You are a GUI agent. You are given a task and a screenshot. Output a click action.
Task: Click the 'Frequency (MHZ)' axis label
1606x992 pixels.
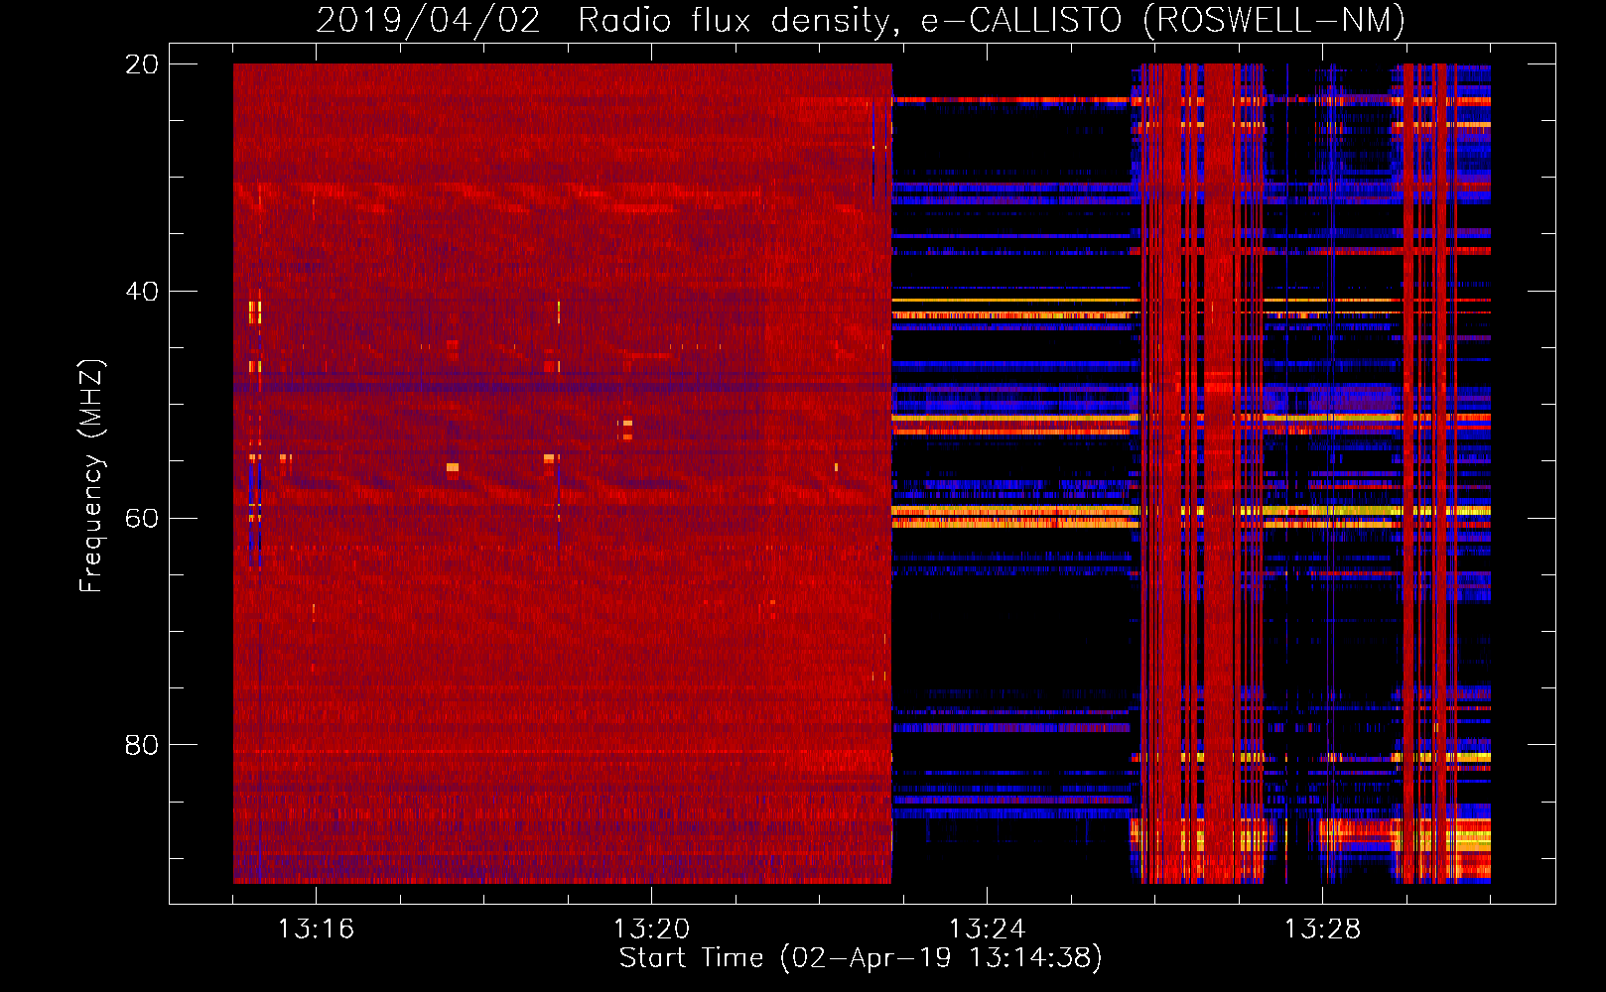tap(91, 476)
